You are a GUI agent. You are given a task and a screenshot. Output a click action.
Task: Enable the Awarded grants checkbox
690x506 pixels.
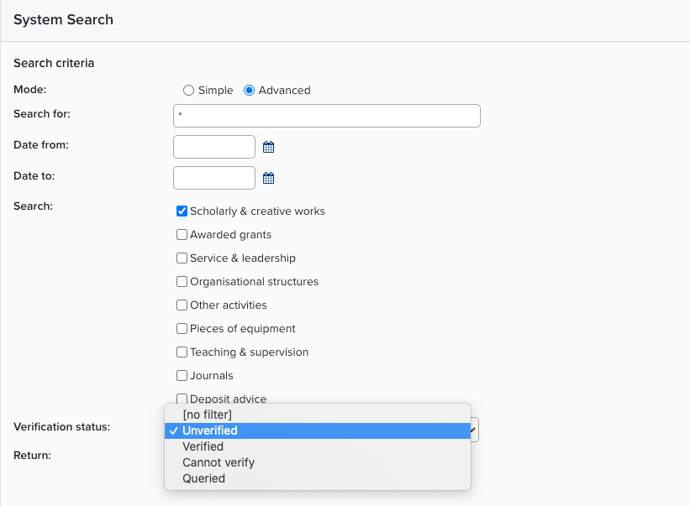pos(182,235)
